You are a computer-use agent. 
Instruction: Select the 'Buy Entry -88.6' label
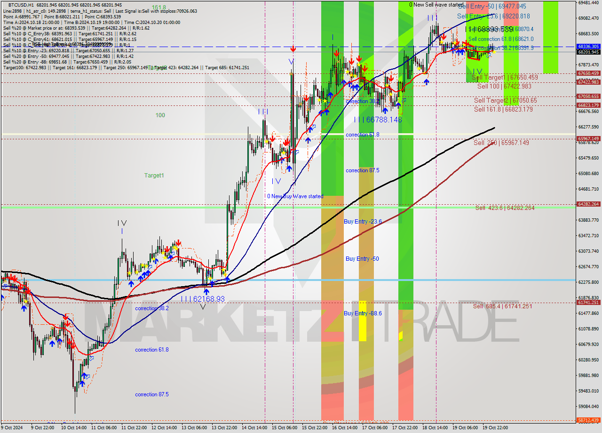(x=363, y=313)
